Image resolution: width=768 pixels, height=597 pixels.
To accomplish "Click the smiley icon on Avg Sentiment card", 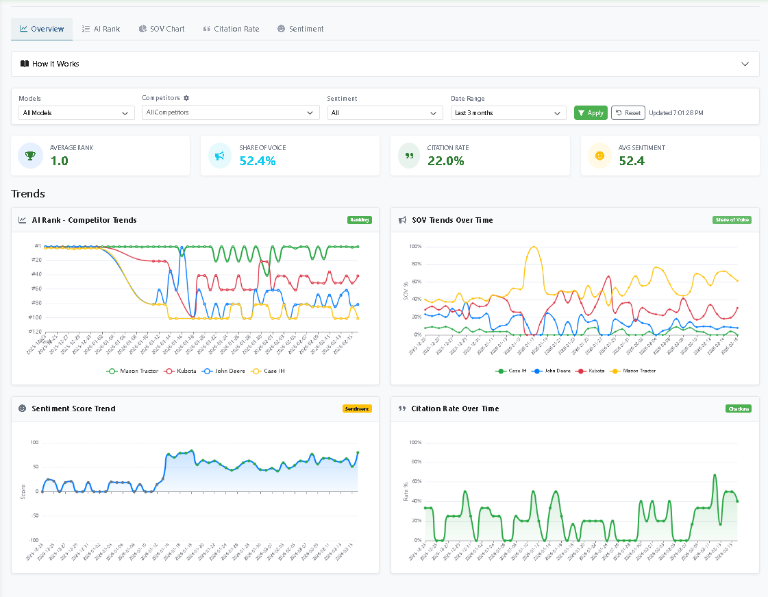I will pyautogui.click(x=599, y=156).
